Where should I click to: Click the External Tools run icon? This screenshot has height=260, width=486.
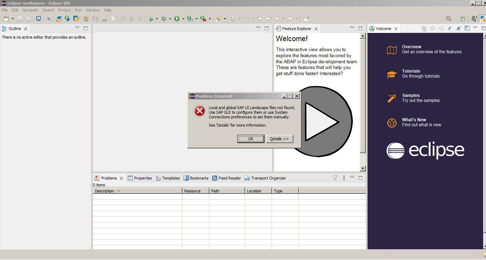click(x=203, y=19)
